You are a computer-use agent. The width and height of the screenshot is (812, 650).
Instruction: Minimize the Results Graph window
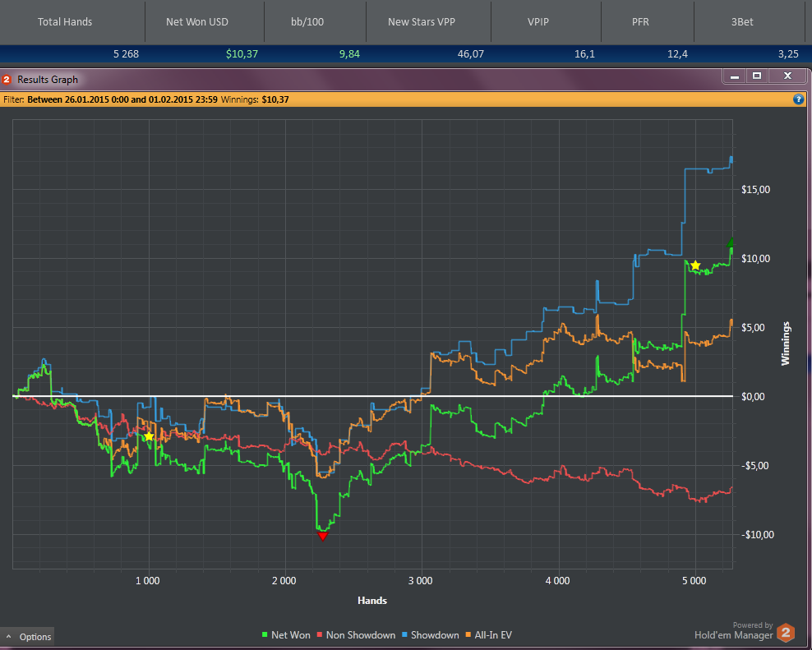coord(734,76)
